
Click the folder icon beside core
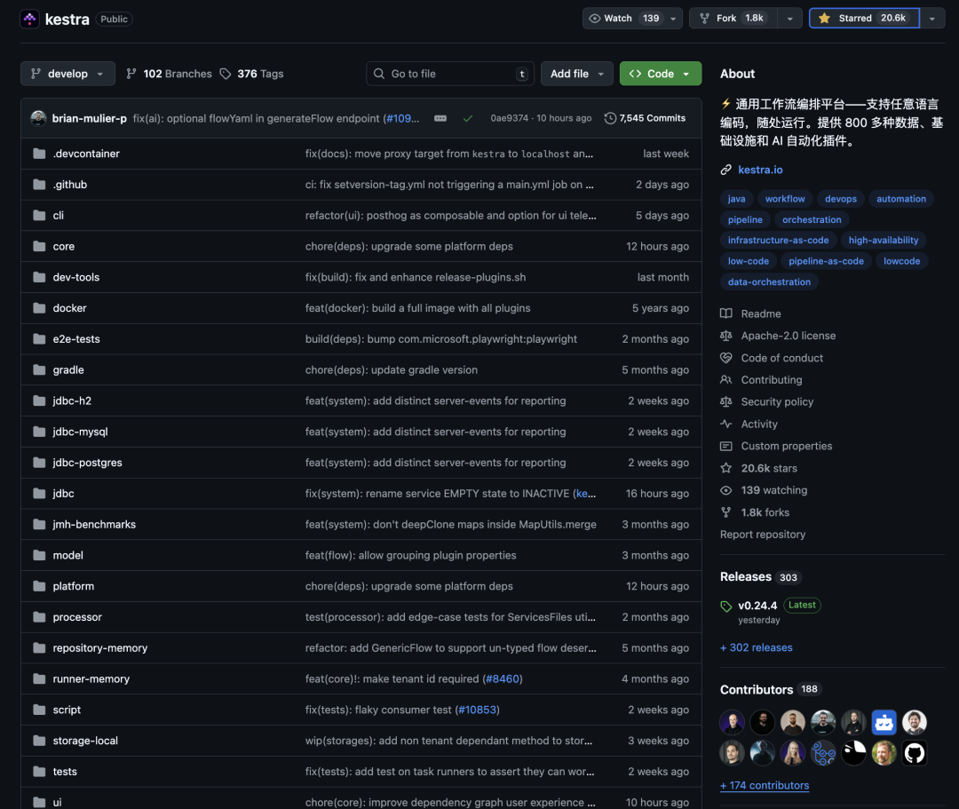(39, 247)
